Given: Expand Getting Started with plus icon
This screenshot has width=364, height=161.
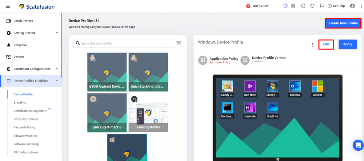Looking at the screenshot, I should [57, 32].
